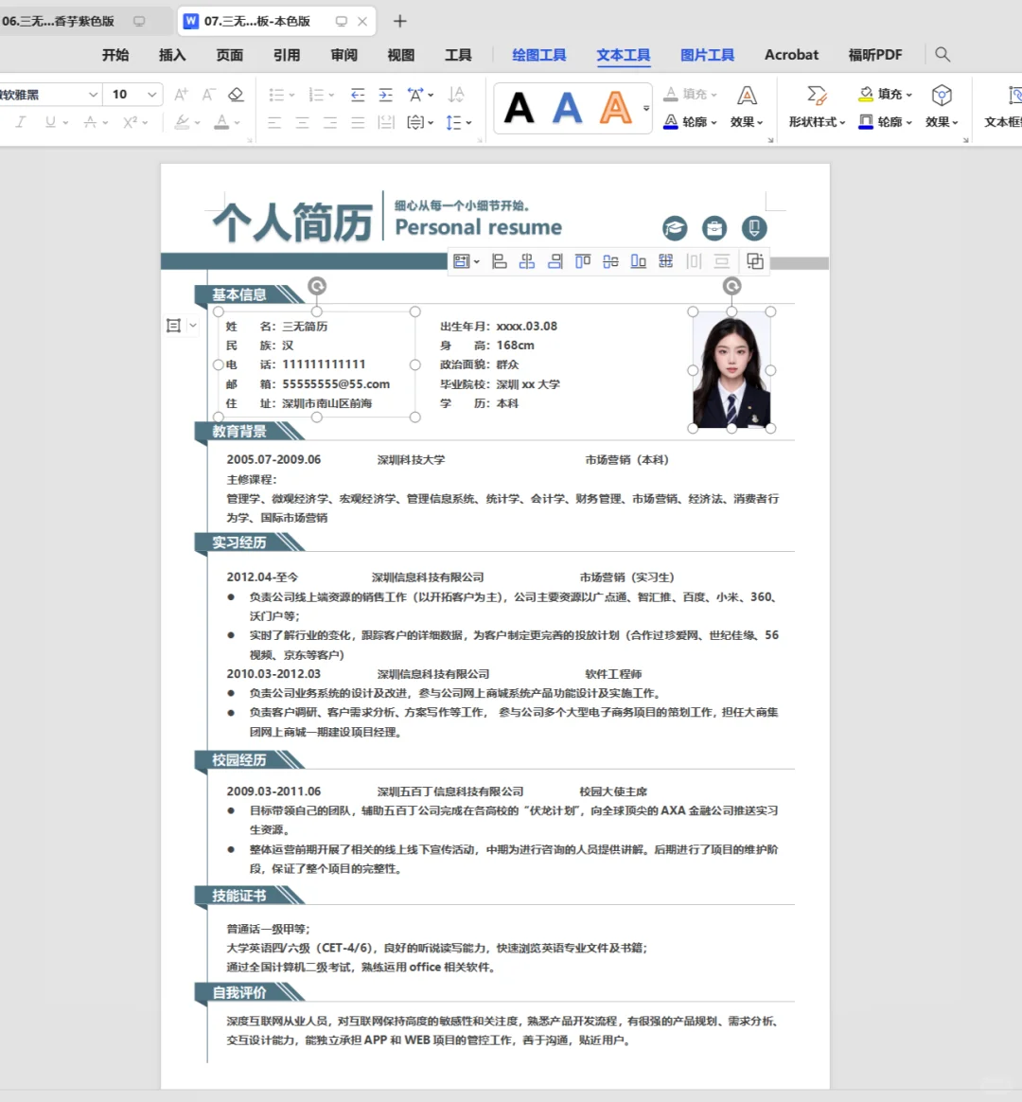Select the blue A text preset
Image resolution: width=1022 pixels, height=1102 pixels.
coord(567,108)
